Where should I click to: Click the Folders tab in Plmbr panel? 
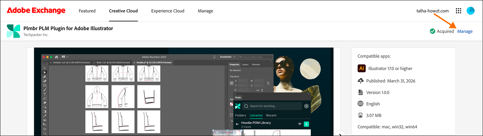[x=240, y=115]
